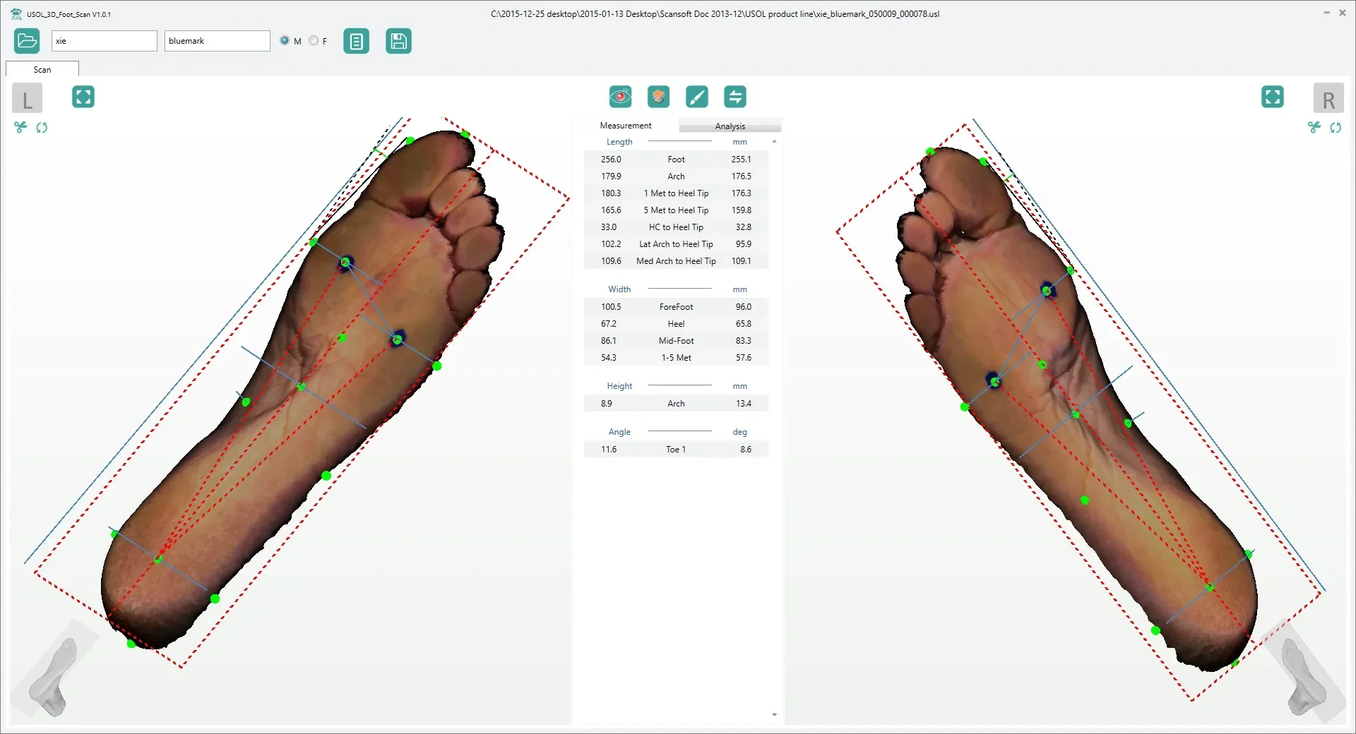
Task: Expand the right foot view to fullscreen
Action: (1273, 97)
